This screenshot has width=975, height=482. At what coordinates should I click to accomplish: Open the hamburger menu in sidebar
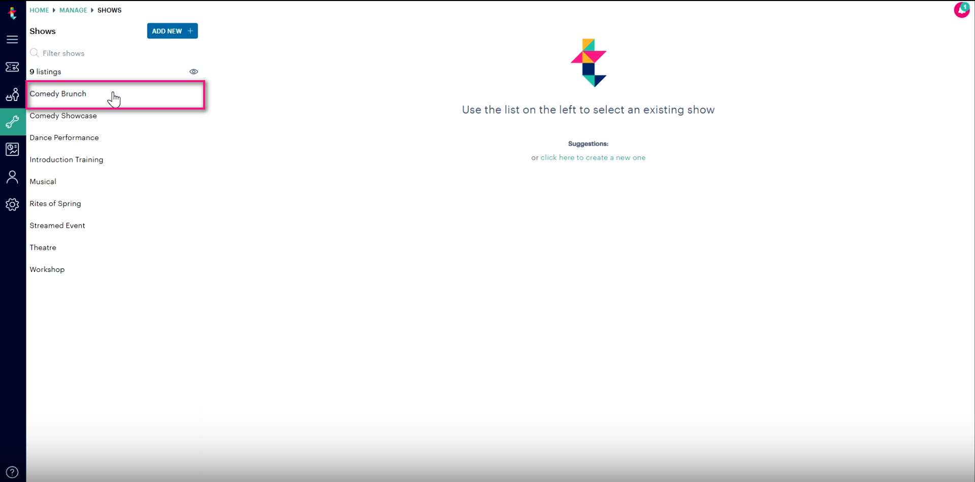(12, 40)
